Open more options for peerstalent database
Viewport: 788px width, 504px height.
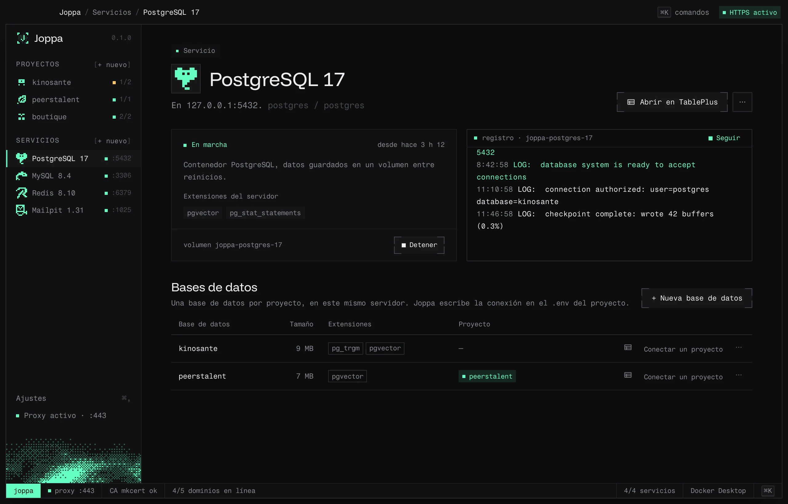pos(738,375)
